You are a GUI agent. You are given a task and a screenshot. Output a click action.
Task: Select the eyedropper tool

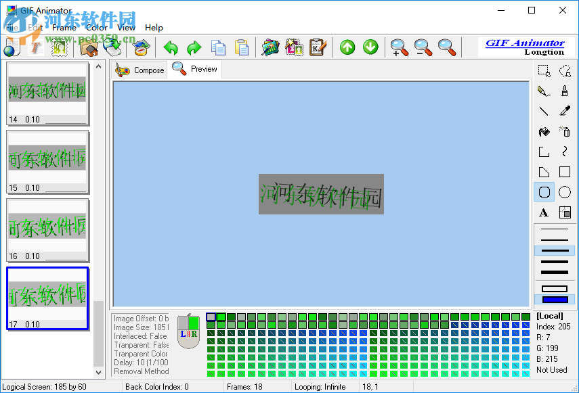(566, 110)
